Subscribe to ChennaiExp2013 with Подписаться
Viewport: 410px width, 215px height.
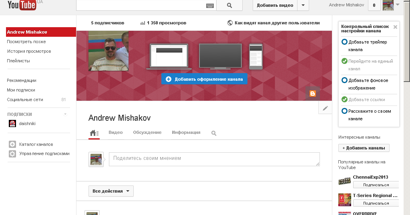point(376,185)
